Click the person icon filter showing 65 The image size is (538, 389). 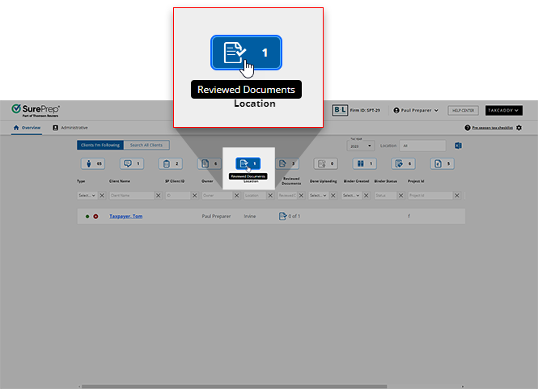pos(93,163)
